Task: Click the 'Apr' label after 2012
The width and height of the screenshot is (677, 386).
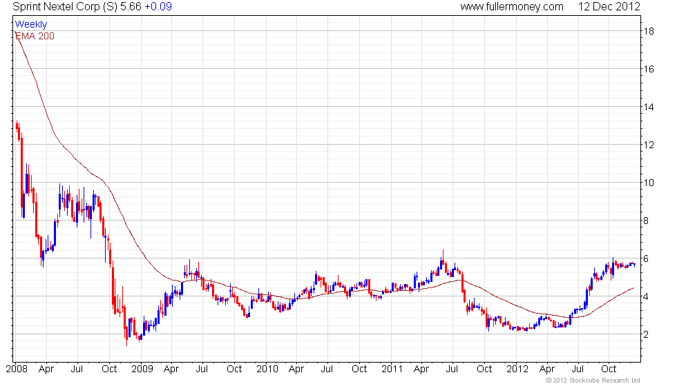Action: (x=547, y=369)
